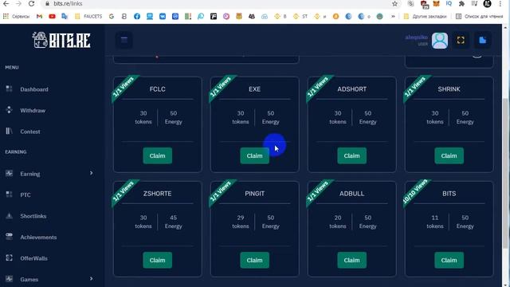Claim the ADBULL shortlink
Screen dimensions: 510x287
click(351, 260)
